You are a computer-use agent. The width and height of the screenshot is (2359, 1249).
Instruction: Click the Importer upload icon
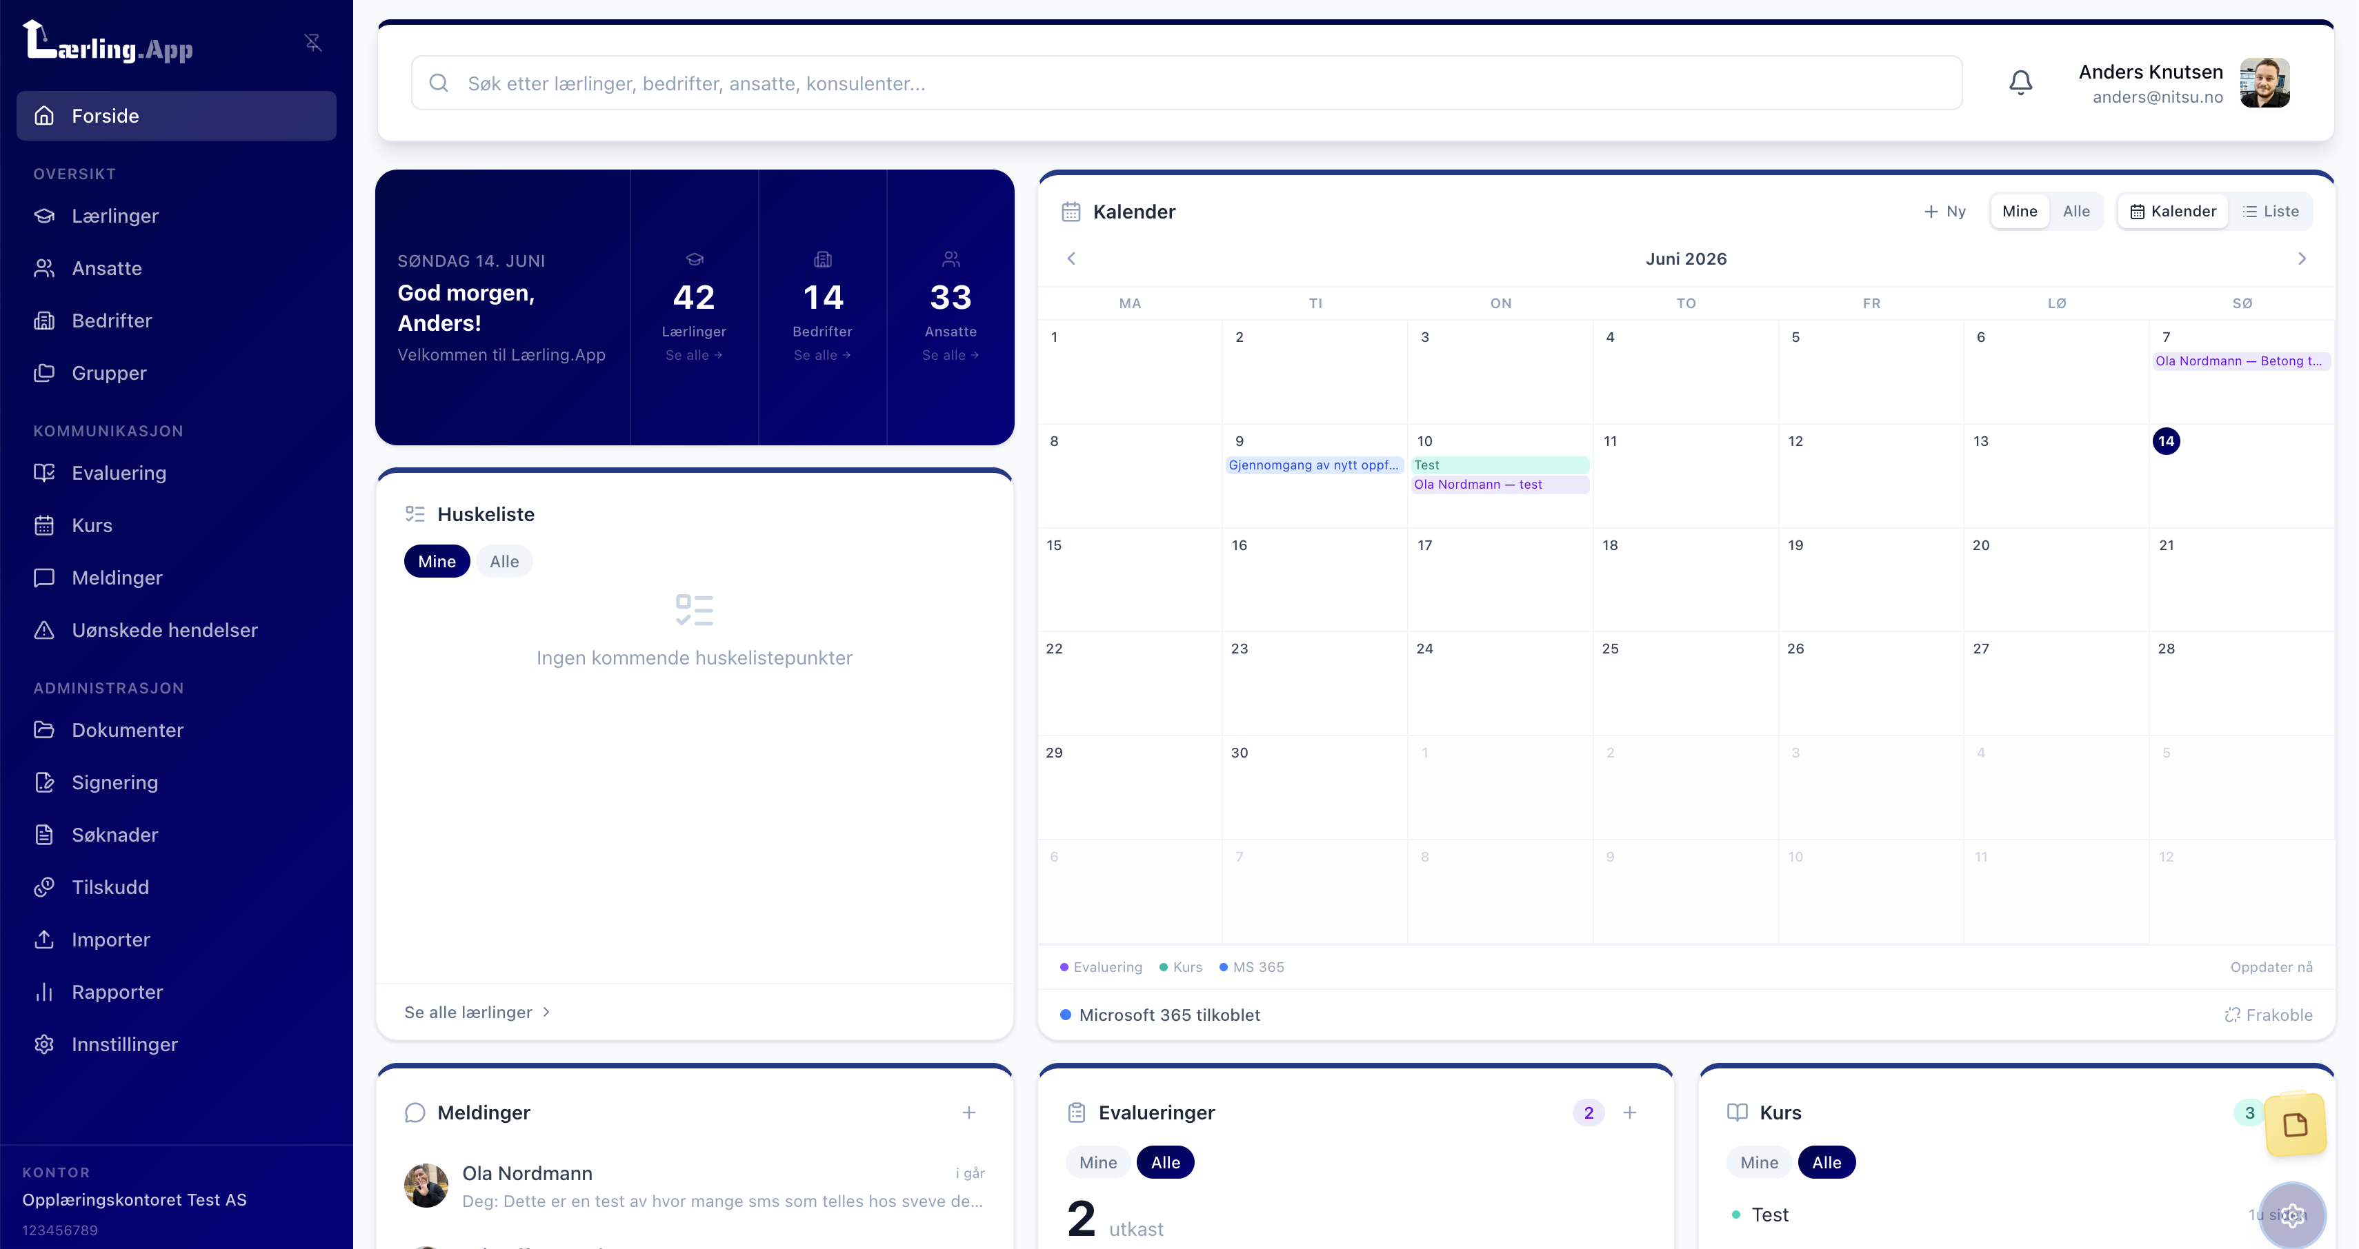[x=44, y=939]
